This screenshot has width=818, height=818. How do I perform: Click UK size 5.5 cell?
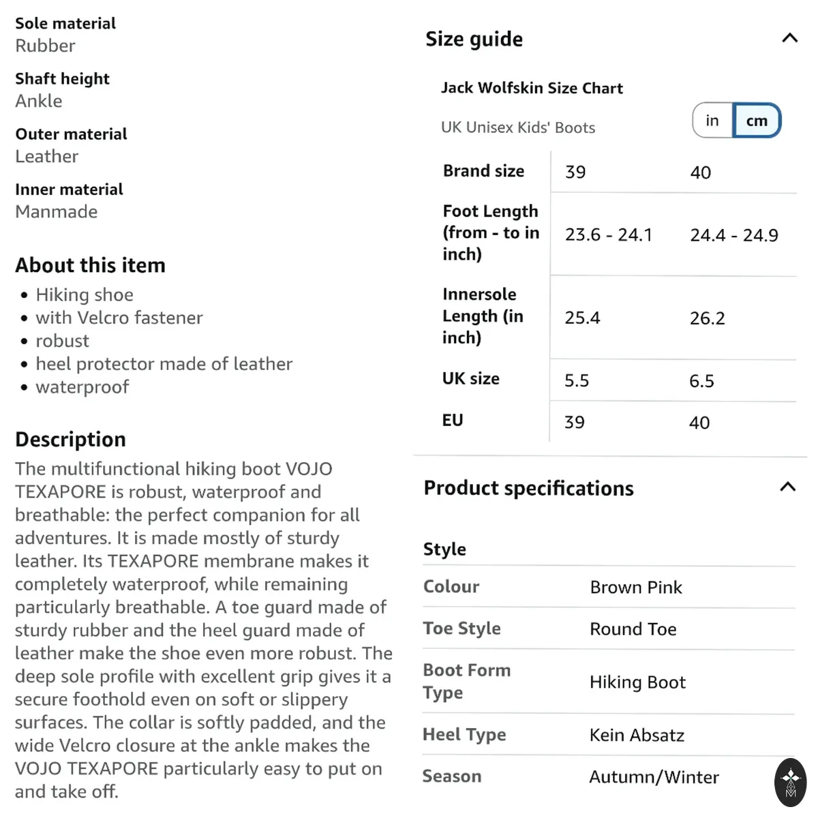(577, 380)
